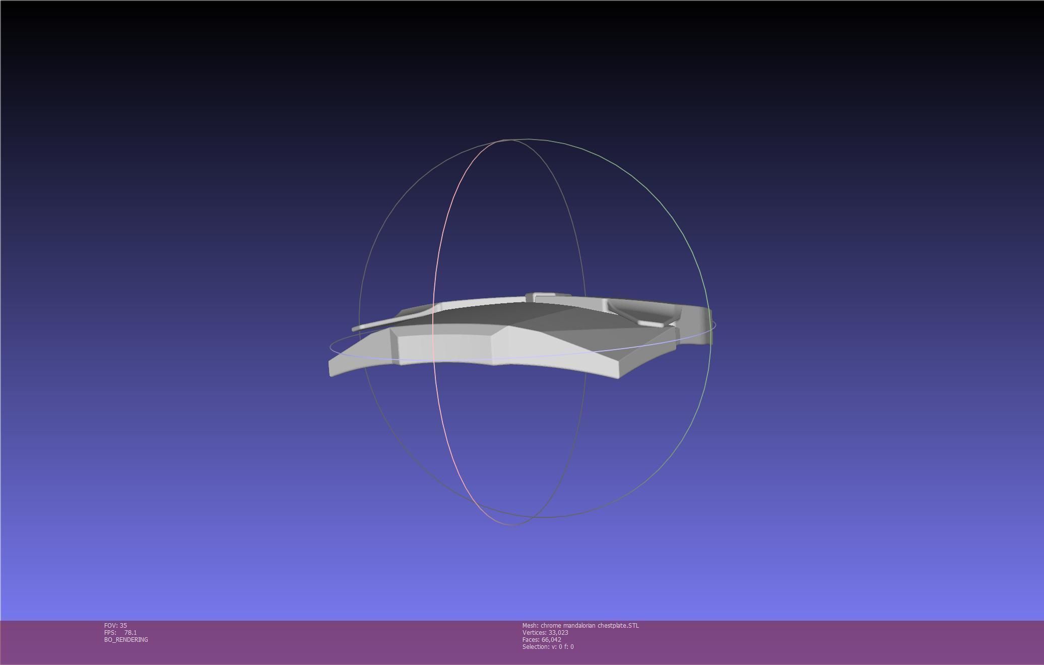This screenshot has height=665, width=1044.
Task: Click the Selection: v: 0 f: 0 text
Action: (548, 647)
